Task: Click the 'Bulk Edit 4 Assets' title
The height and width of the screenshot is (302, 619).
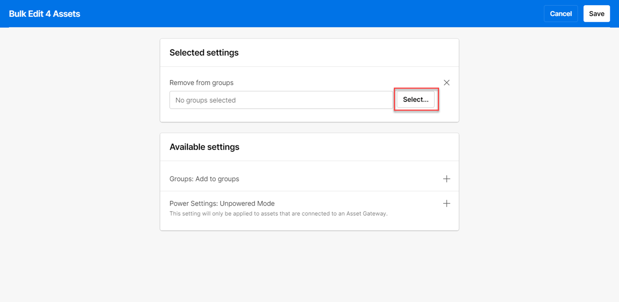Action: coord(44,14)
